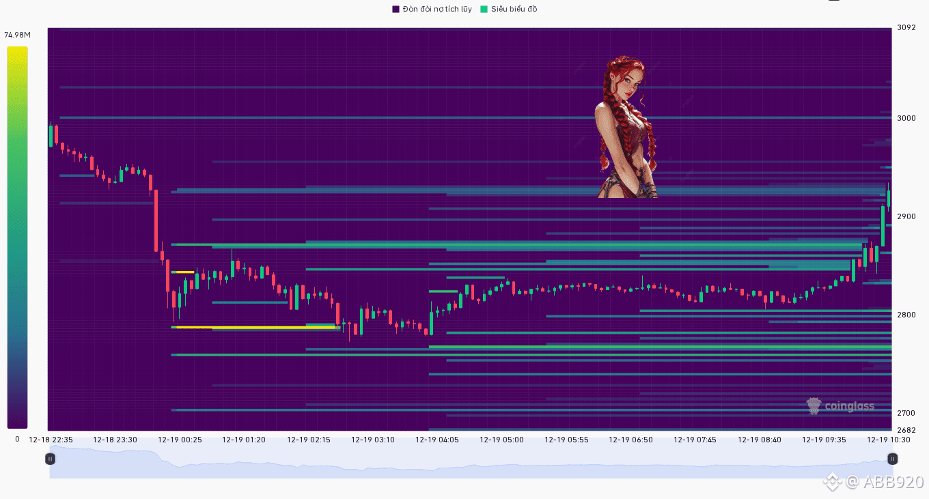Click the 12-19 02:15 time label
The width and height of the screenshot is (929, 499).
(x=309, y=440)
